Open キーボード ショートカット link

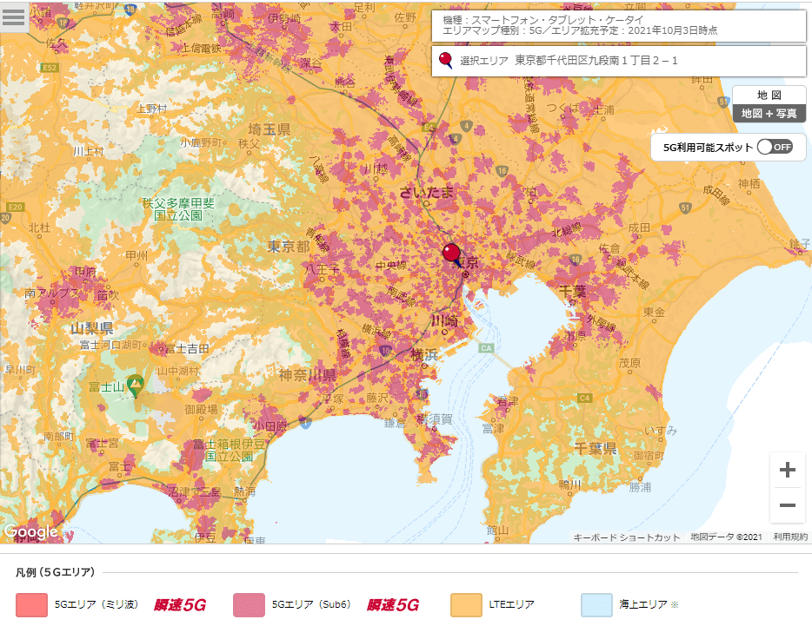tap(626, 537)
